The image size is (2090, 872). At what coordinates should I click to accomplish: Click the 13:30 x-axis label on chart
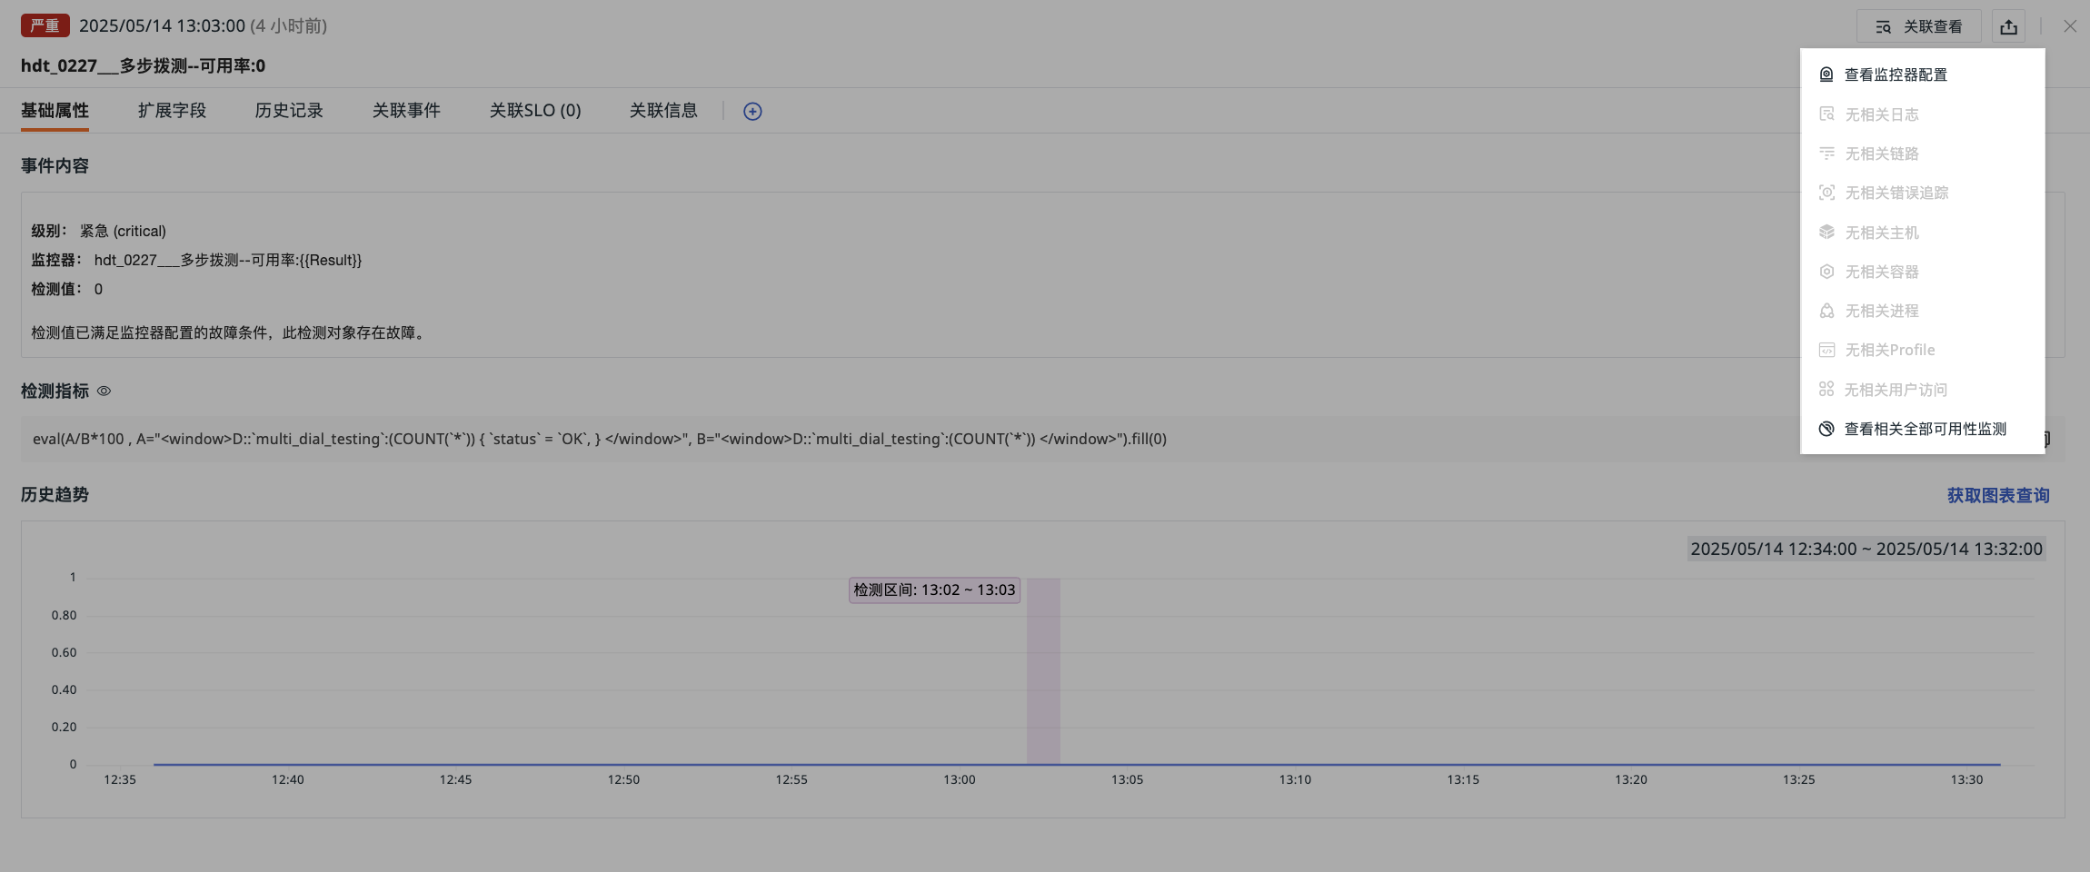pos(1966,779)
